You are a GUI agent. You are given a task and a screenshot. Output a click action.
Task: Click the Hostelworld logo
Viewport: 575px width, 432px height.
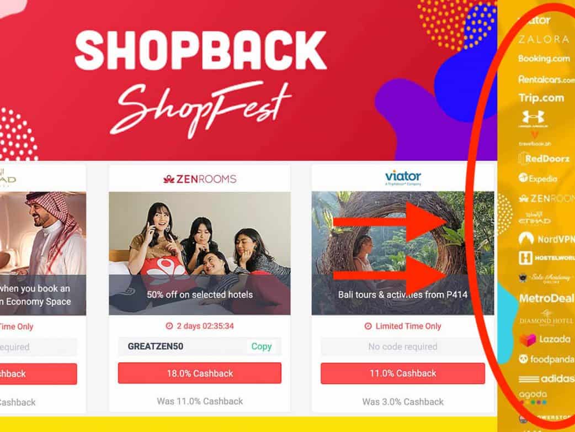[546, 257]
